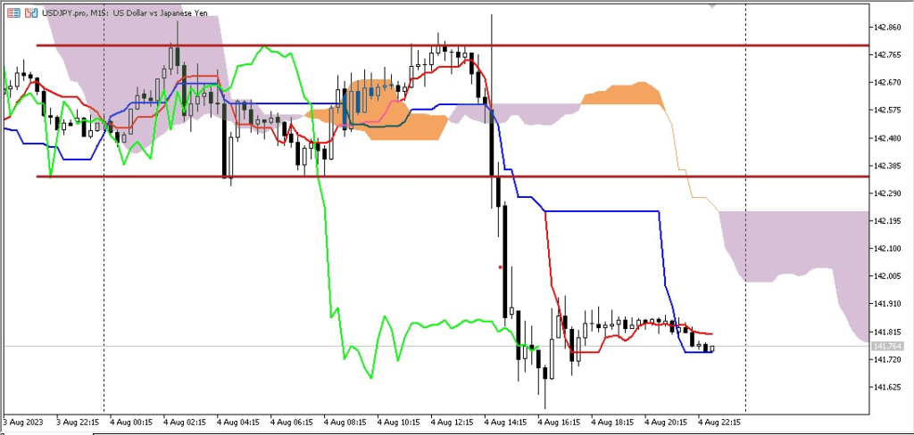Click the 3 Aug 2023 date label
914x435 pixels.
23,422
